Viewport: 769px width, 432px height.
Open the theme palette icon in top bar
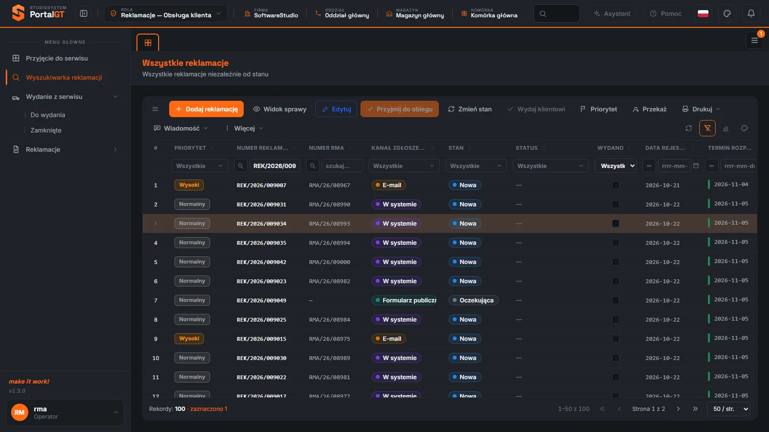(727, 13)
